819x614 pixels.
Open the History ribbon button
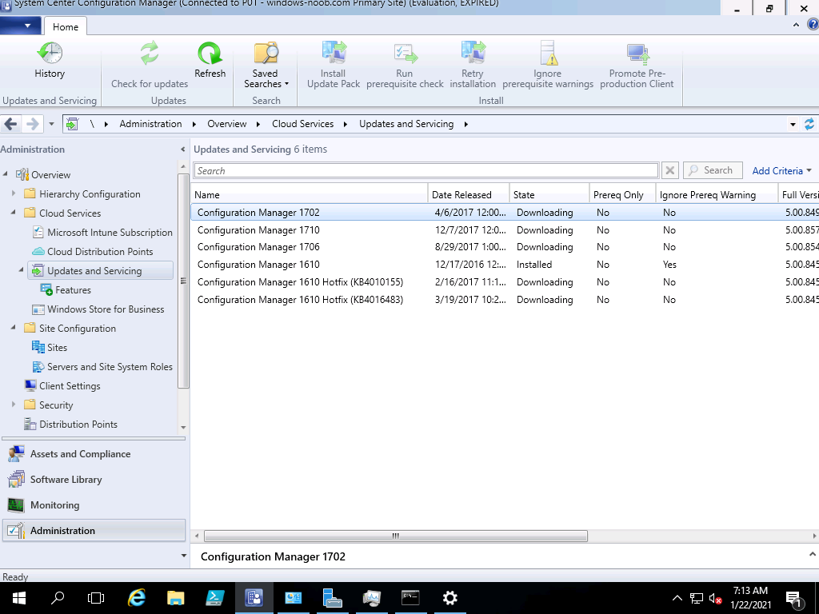tap(50, 60)
